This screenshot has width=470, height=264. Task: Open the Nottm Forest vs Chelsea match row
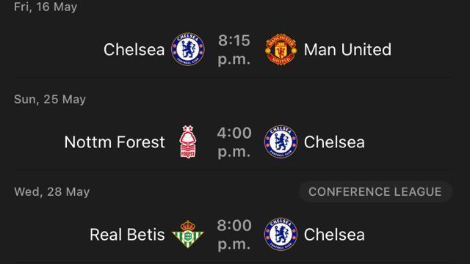(x=233, y=142)
